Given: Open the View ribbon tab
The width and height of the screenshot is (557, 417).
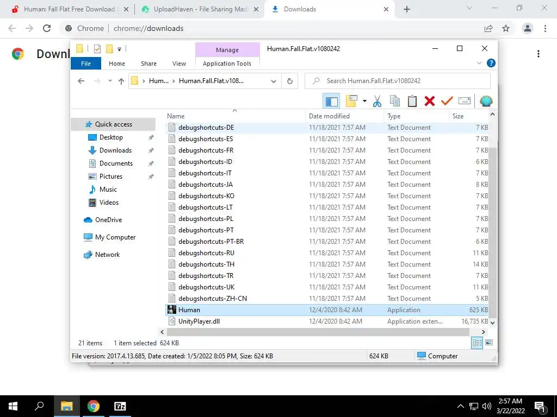Looking at the screenshot, I should coord(179,64).
